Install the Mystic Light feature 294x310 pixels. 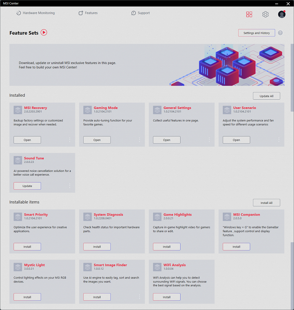(28, 297)
